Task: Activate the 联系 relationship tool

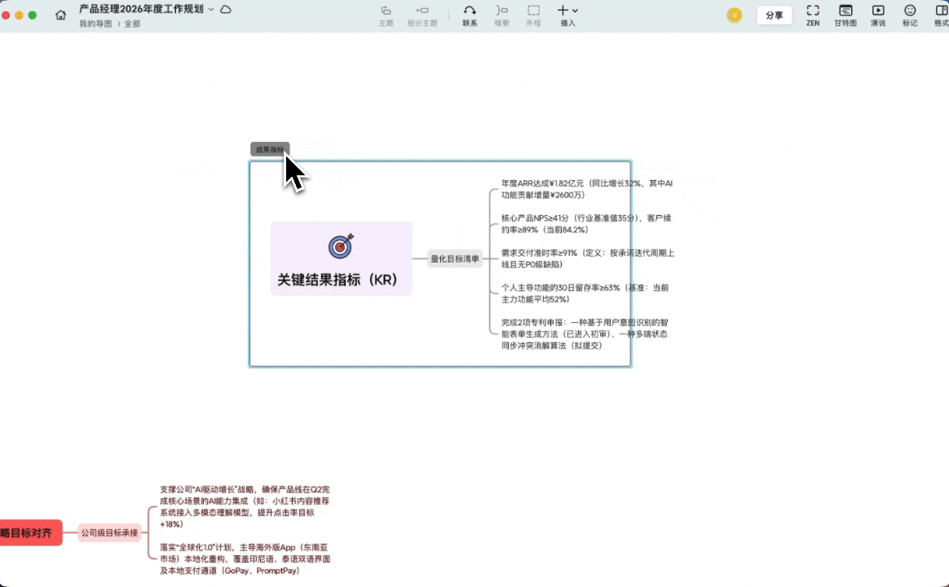Action: pyautogui.click(x=470, y=14)
